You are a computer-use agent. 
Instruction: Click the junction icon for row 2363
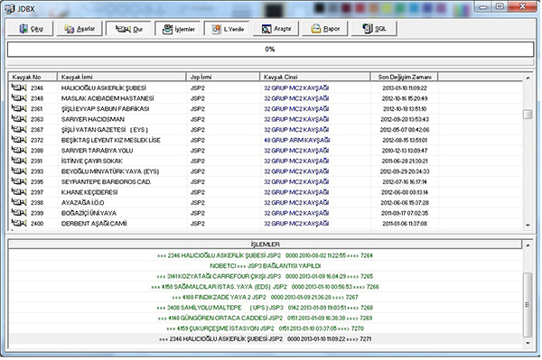point(19,119)
